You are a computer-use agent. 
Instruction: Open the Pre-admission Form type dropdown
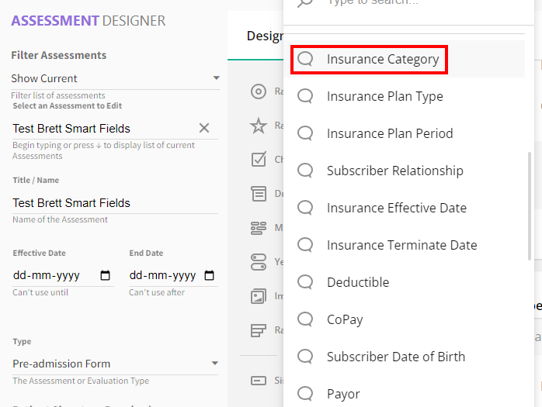pyautogui.click(x=215, y=364)
